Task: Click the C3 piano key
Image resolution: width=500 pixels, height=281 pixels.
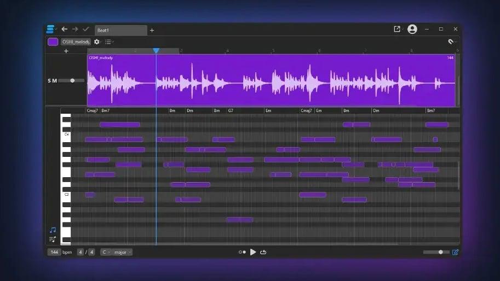Action: pos(66,195)
